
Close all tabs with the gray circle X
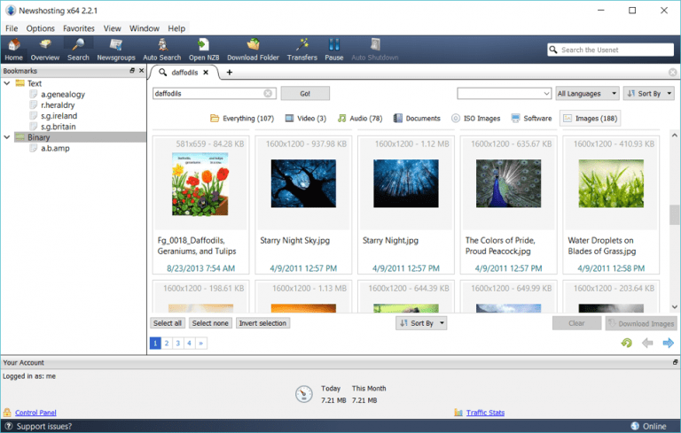672,73
